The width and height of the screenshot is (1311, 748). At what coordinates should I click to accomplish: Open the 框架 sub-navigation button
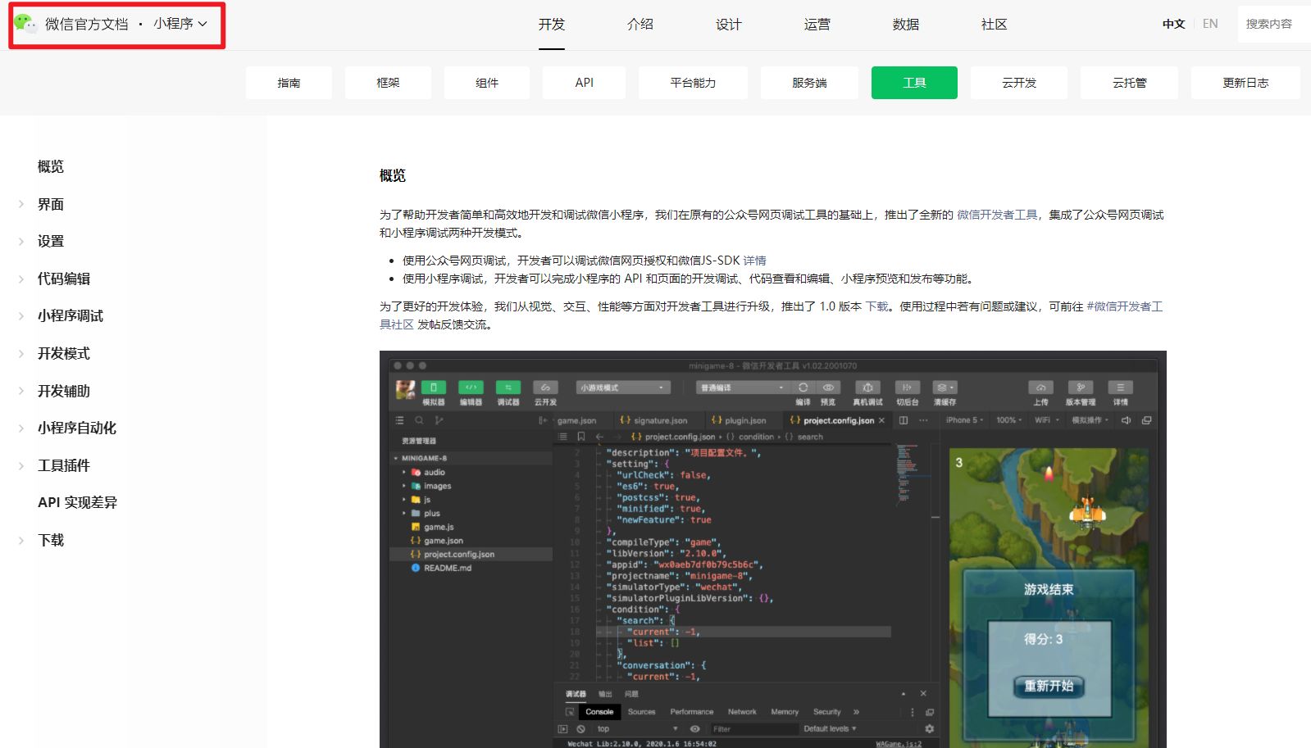click(388, 83)
